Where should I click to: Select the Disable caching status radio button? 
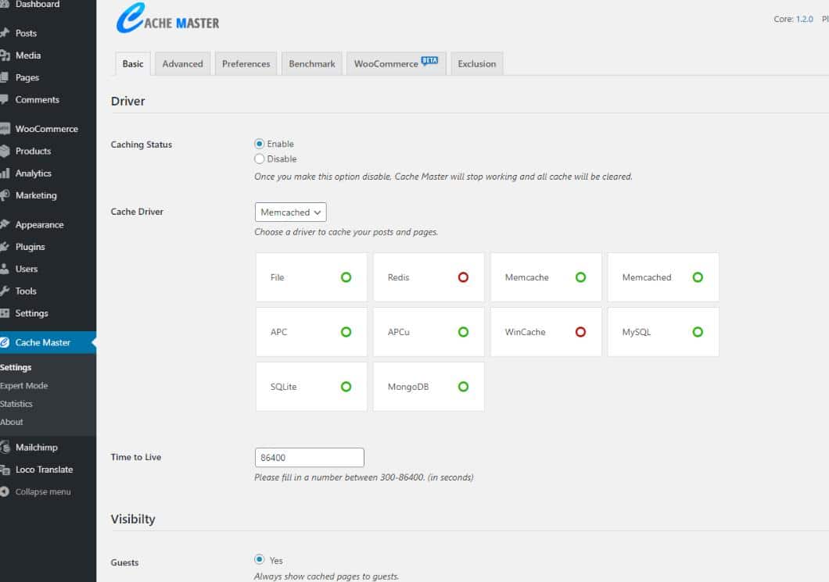click(x=259, y=159)
